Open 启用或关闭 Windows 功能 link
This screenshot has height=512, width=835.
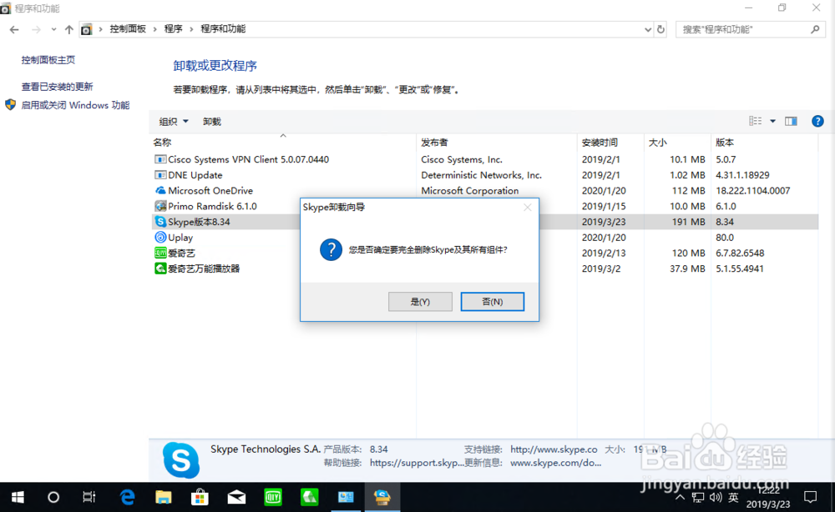tap(75, 105)
